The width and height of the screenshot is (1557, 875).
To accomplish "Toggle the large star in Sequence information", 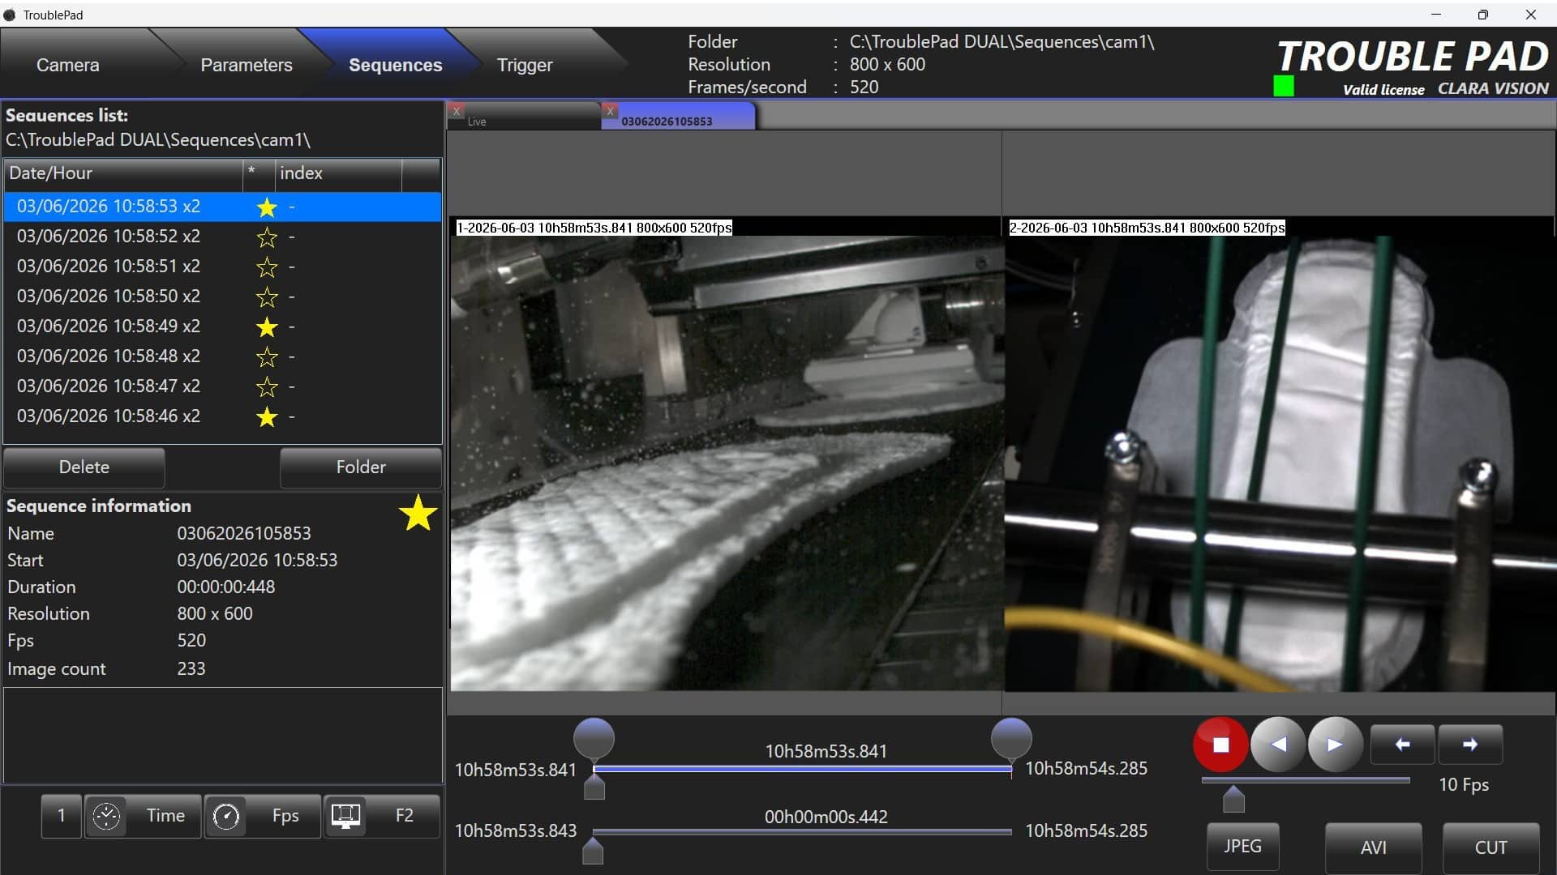I will pyautogui.click(x=418, y=513).
